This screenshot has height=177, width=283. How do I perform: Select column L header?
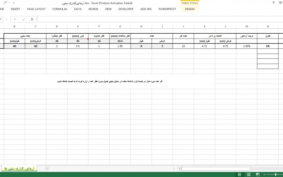pos(226,27)
